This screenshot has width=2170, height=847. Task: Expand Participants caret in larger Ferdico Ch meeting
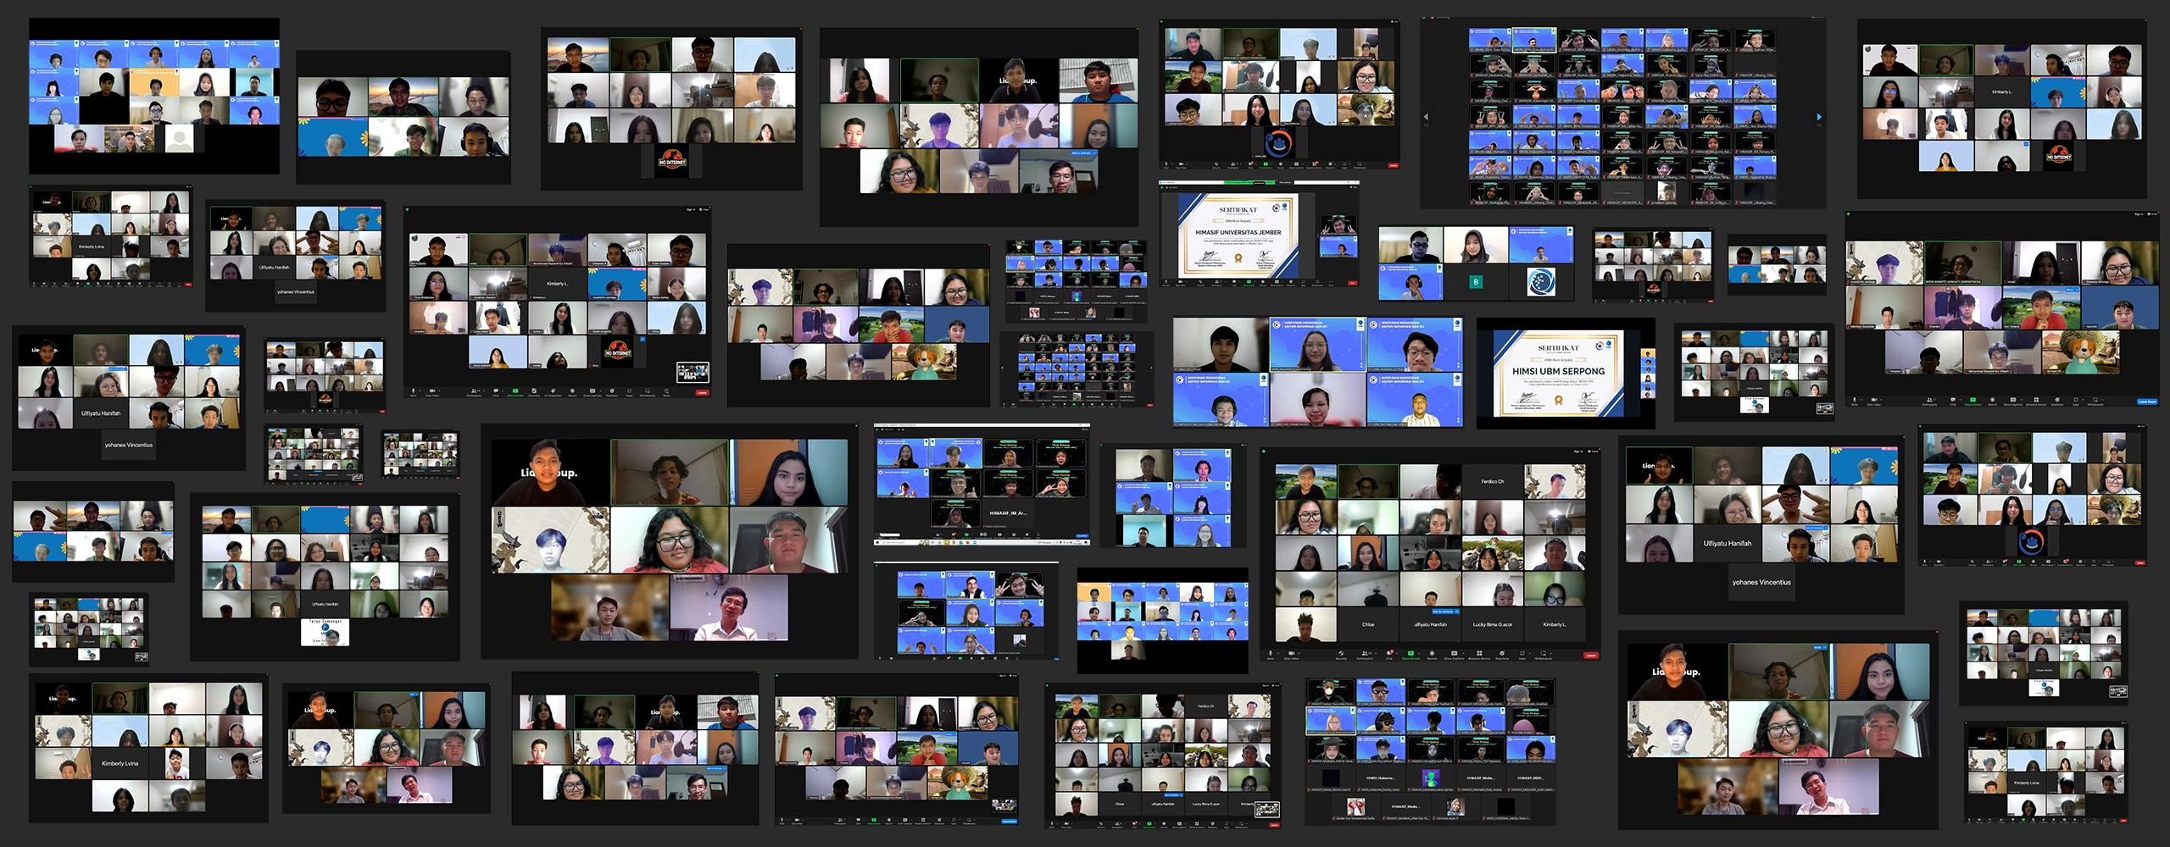(x=1376, y=653)
